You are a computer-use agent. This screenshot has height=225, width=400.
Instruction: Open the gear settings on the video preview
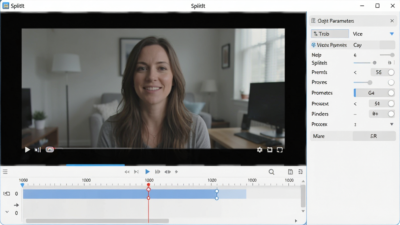[260, 150]
